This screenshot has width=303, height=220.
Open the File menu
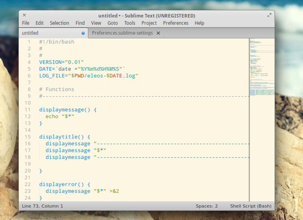(26, 23)
